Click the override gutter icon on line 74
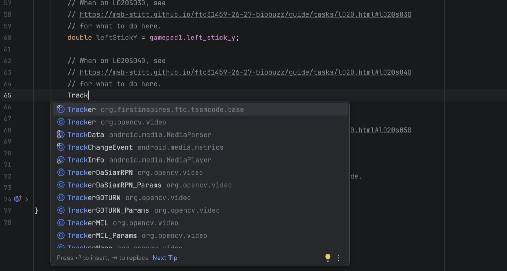Viewport: 507px width, 271px height. [18, 199]
